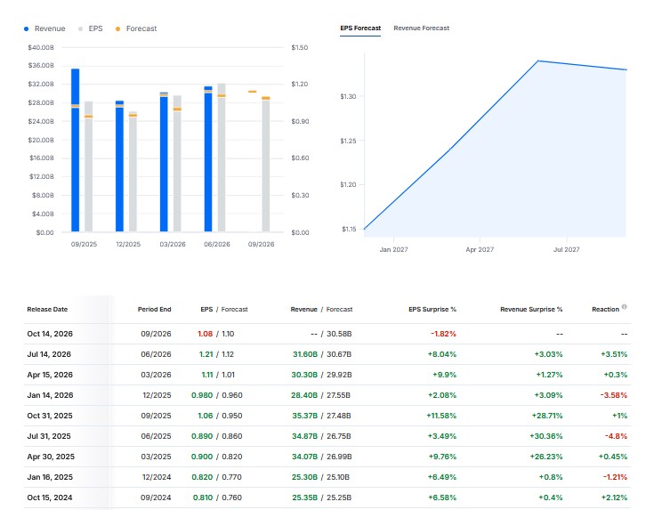
Task: Click the Jan 16, 2025 release date
Action: pos(50,477)
